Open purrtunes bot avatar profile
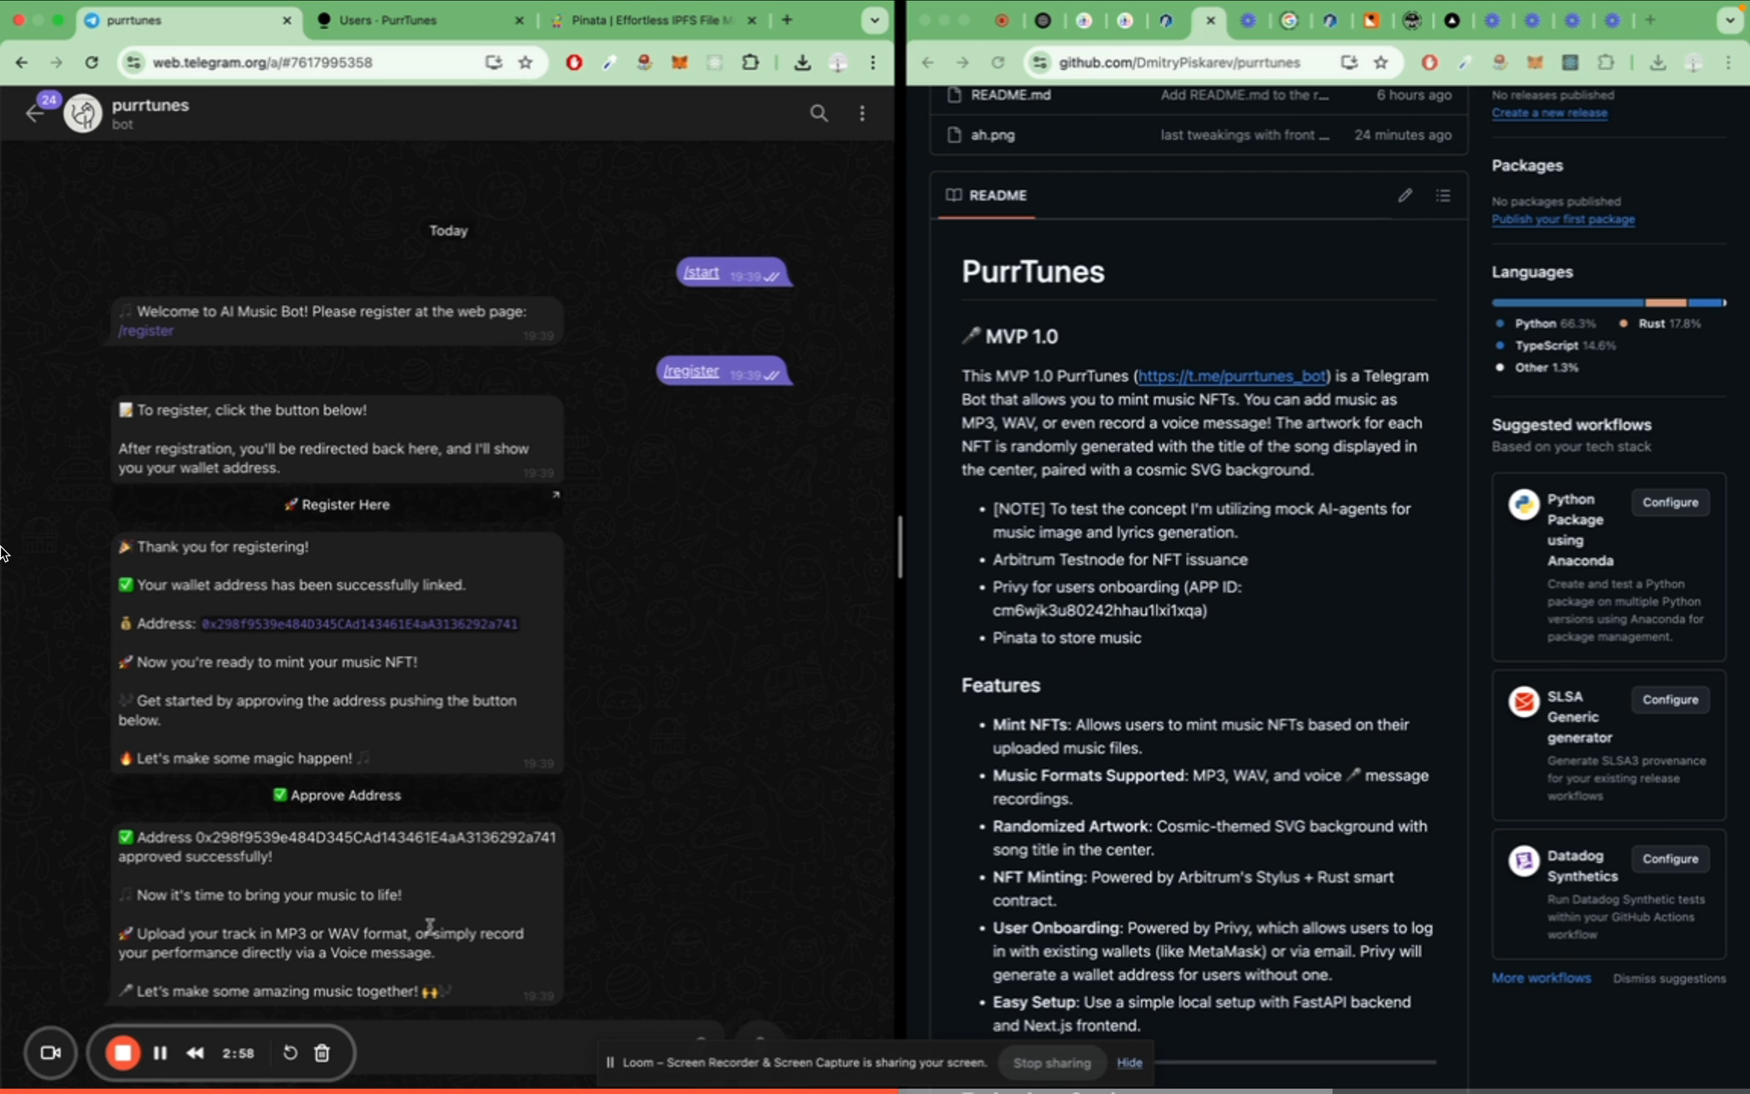Image resolution: width=1750 pixels, height=1094 pixels. [84, 113]
